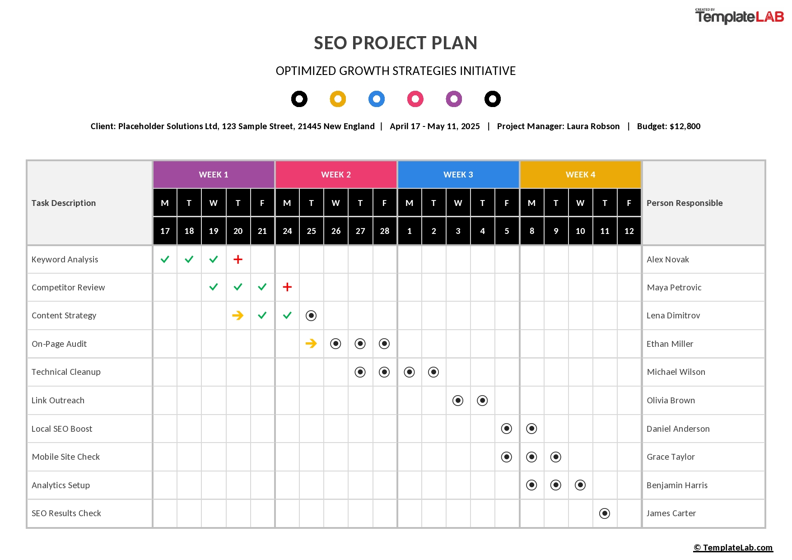The width and height of the screenshot is (792, 560).
Task: Select the SEO Results Check radio marker
Action: 605,513
